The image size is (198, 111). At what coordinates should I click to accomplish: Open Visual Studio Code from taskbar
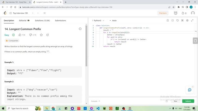pyautogui.click(x=98, y=108)
